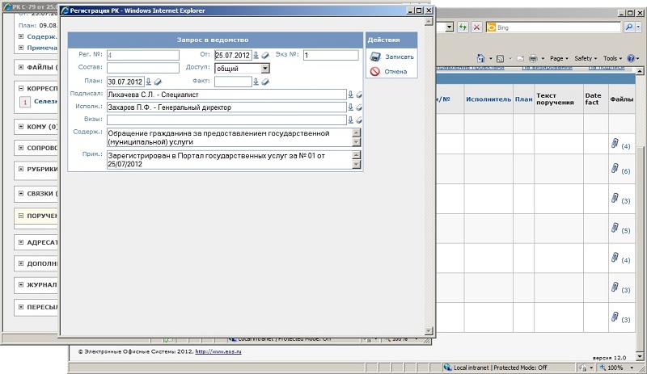Viewport: 647px width, 374px height.
Task: Pick approvers via Визы arrow icon
Action: click(351, 120)
